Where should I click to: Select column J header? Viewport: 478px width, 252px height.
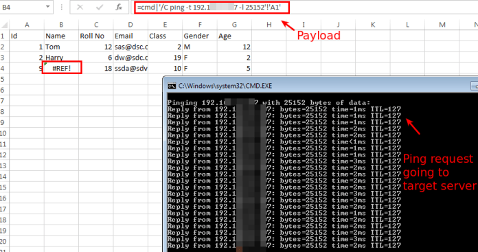338,25
